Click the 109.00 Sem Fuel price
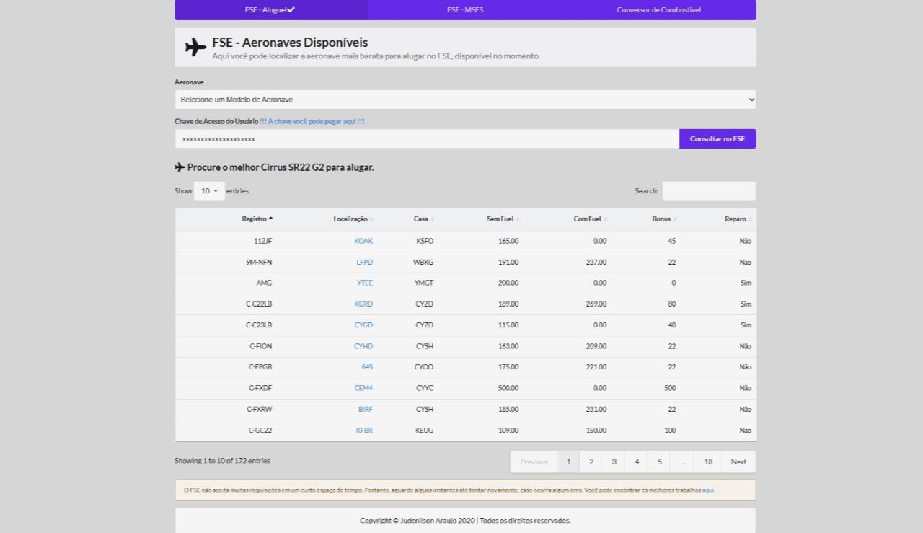This screenshot has height=533, width=923. point(508,431)
